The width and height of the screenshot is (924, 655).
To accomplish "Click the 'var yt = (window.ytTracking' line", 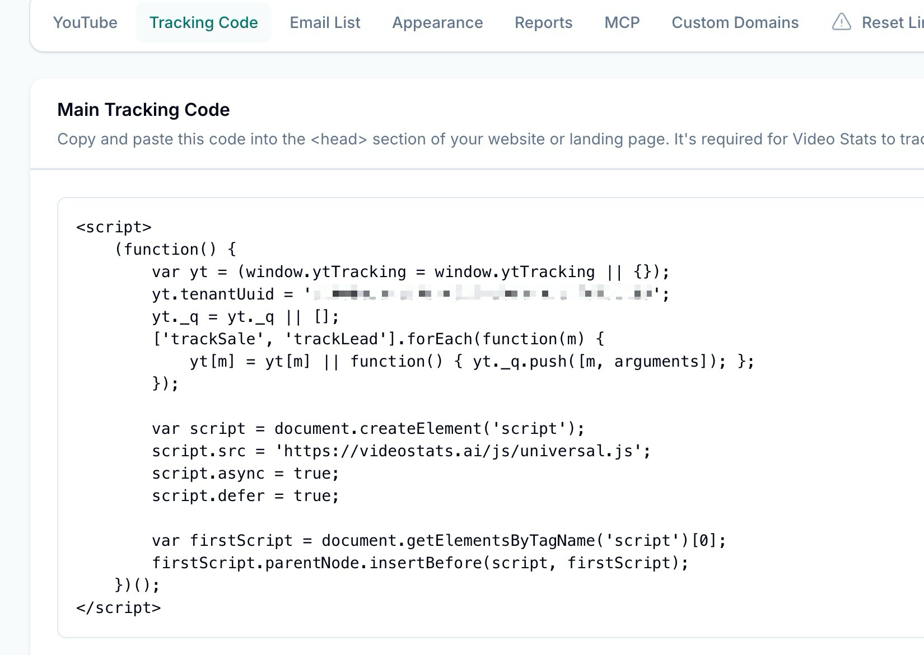I will coord(410,272).
